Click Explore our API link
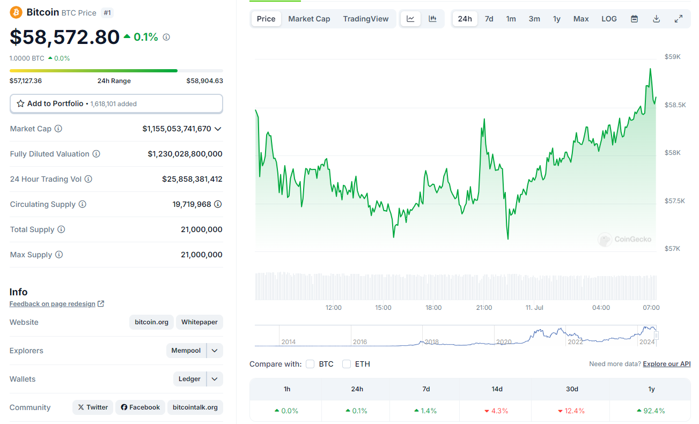 667,364
